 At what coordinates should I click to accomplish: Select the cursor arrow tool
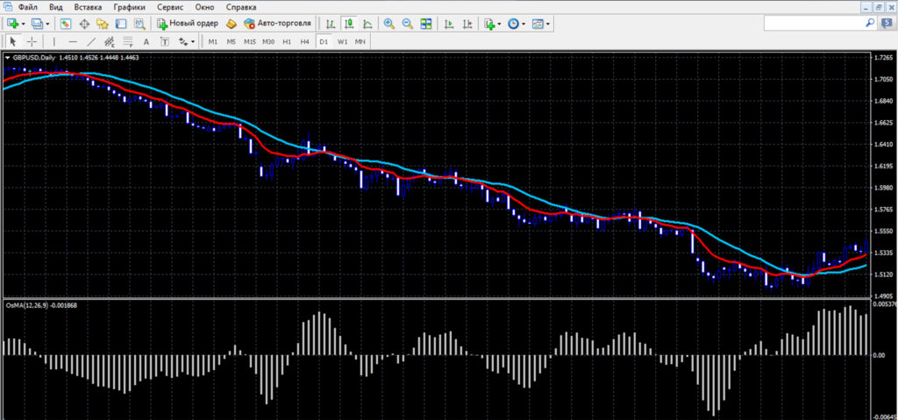click(x=14, y=41)
